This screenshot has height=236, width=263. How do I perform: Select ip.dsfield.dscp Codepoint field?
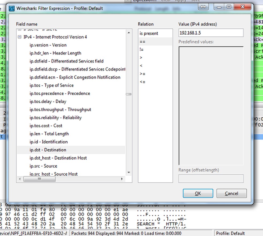pyautogui.click(x=77, y=69)
